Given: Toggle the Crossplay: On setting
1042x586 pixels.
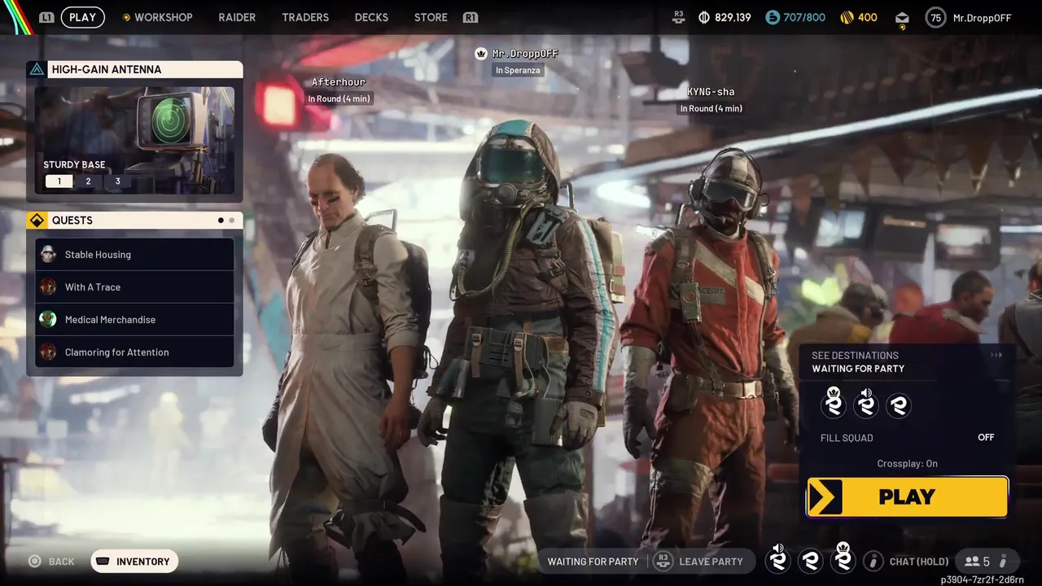Looking at the screenshot, I should (907, 463).
